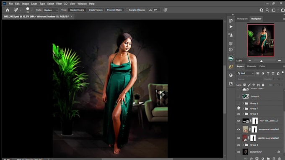Image resolution: width=285 pixels, height=160 pixels.
Task: Click the Navigator zoom slider handle
Action: coord(261,61)
